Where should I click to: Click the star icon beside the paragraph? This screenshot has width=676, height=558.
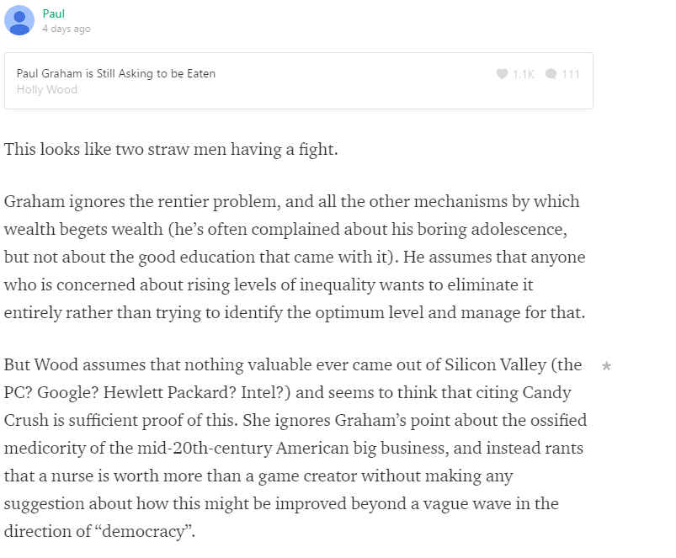pos(606,366)
